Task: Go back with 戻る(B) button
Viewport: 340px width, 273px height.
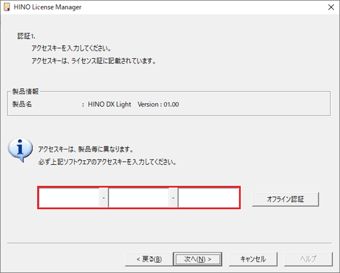Action: pyautogui.click(x=149, y=259)
